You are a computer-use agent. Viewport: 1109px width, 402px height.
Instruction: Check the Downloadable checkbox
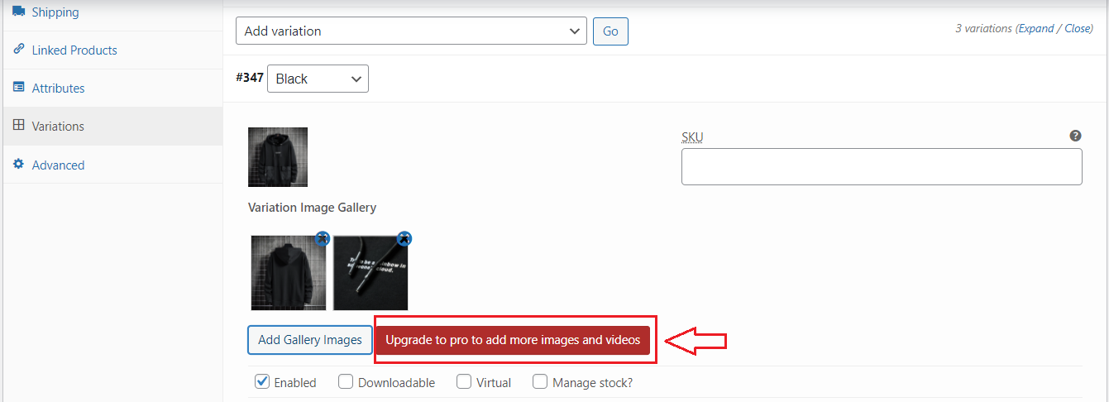(346, 381)
